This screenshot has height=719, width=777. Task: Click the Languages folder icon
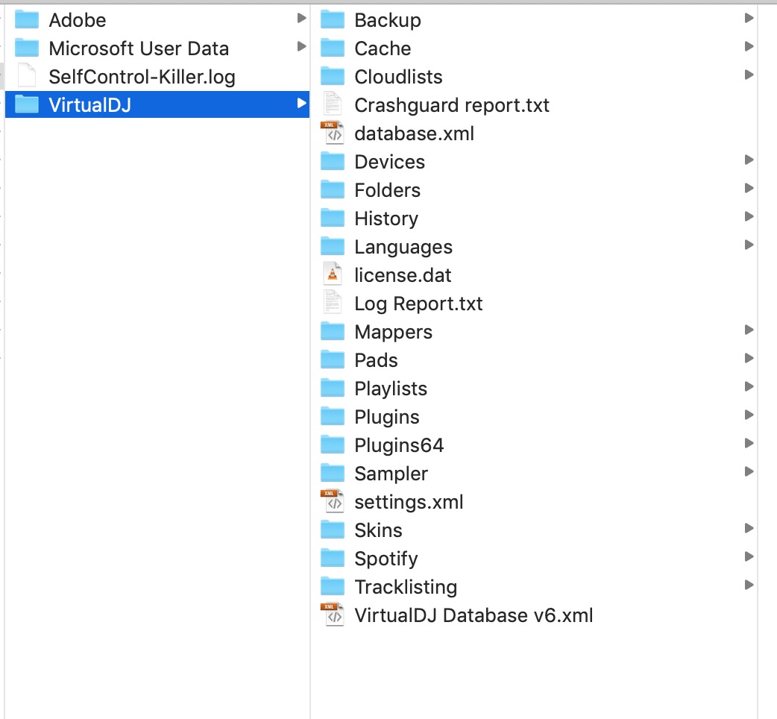click(333, 246)
